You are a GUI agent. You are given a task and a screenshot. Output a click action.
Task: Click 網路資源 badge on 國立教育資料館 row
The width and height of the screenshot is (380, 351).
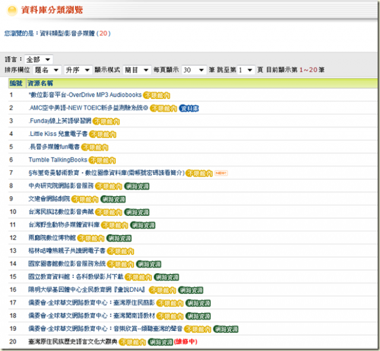(167, 277)
